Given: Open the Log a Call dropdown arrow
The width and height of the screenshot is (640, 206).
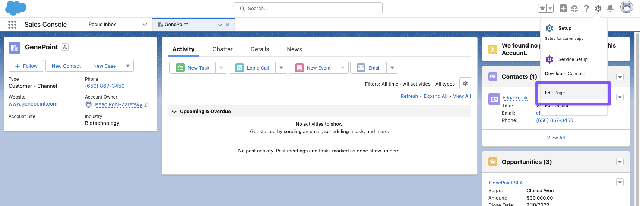Looking at the screenshot, I should coord(281,68).
